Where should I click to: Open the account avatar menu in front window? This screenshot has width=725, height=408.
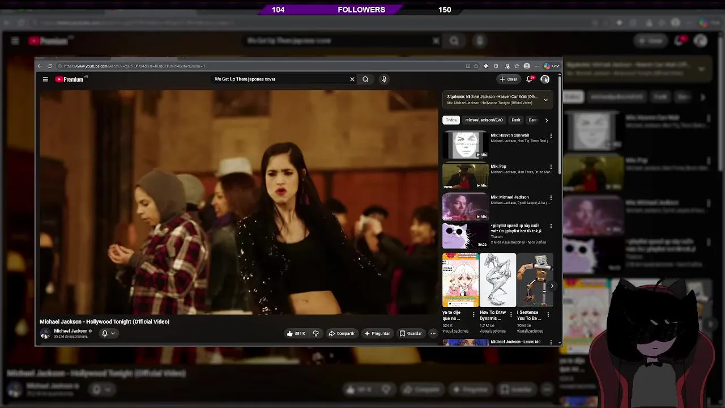pos(545,79)
